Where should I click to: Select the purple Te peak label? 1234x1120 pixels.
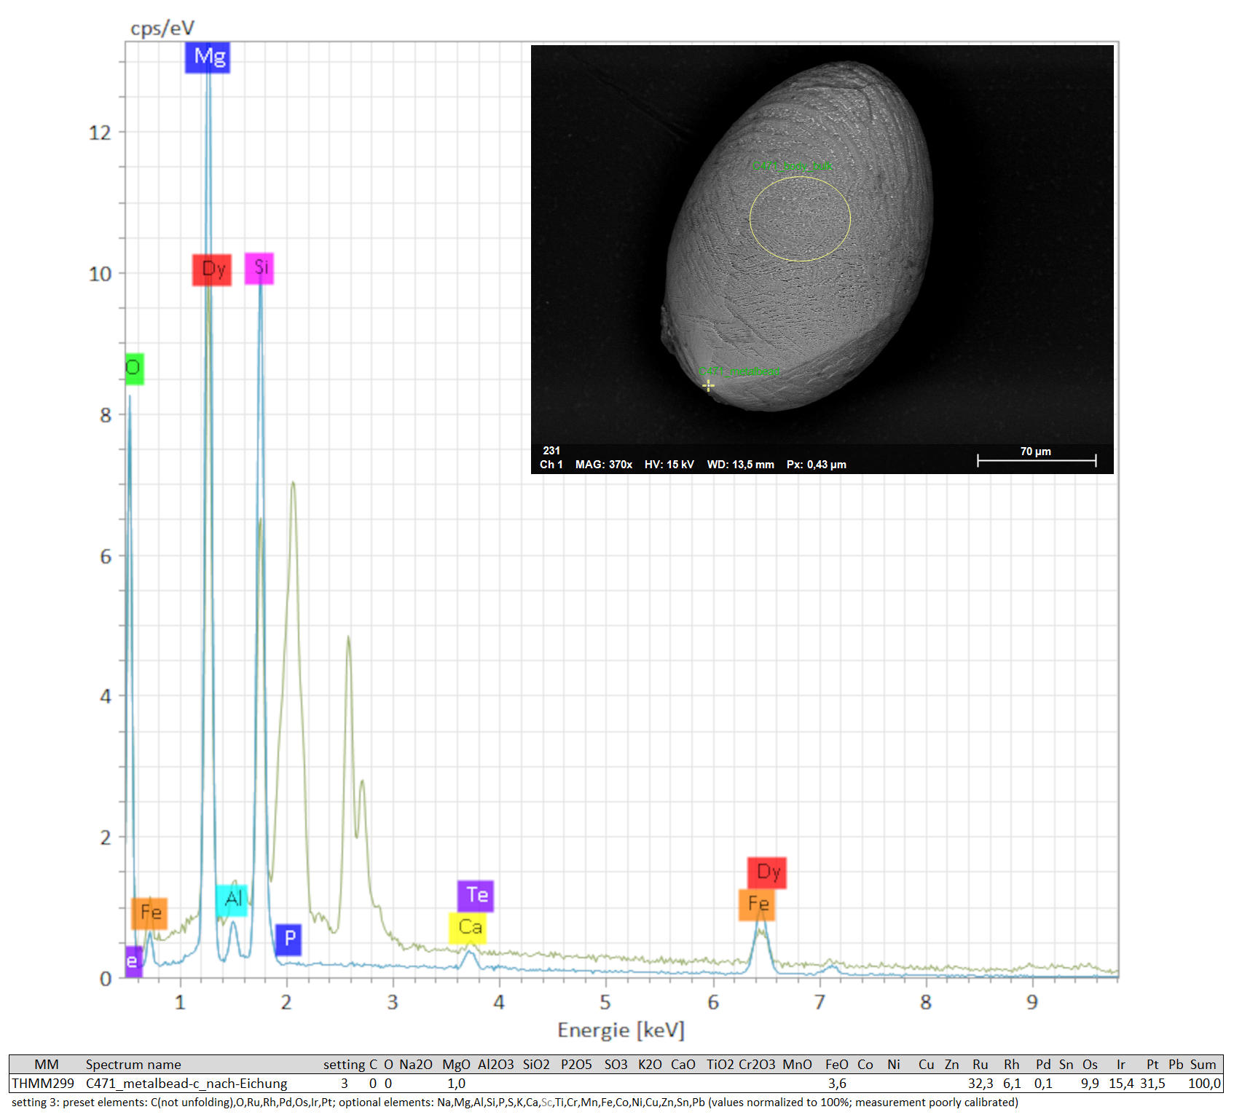click(476, 896)
